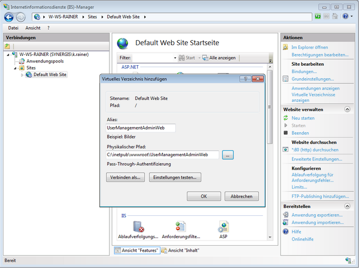Select the ASP feature icon
The width and height of the screenshot is (359, 268).
(x=223, y=227)
